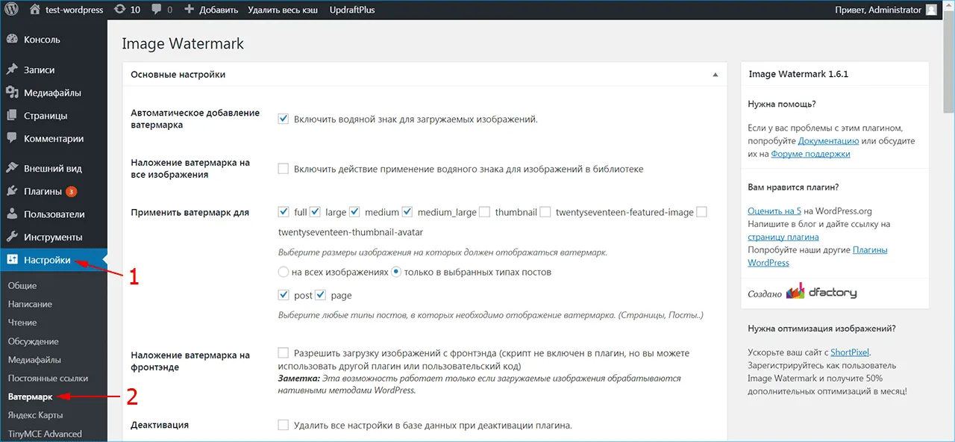This screenshot has height=442, width=955.
Task: Click the Внешний вид brush icon
Action: [12, 168]
